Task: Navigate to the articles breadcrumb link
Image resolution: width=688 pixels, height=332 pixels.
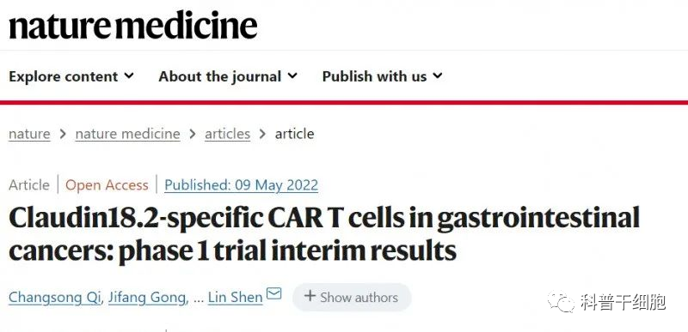Action: click(x=227, y=134)
